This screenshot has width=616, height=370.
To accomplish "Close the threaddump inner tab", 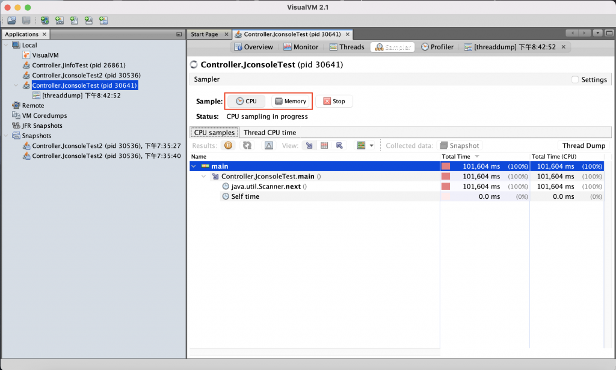I will (x=563, y=47).
